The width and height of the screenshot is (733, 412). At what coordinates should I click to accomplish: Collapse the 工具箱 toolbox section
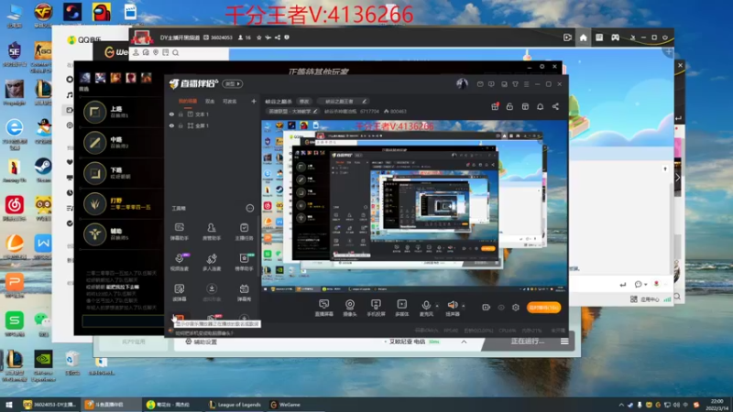249,208
